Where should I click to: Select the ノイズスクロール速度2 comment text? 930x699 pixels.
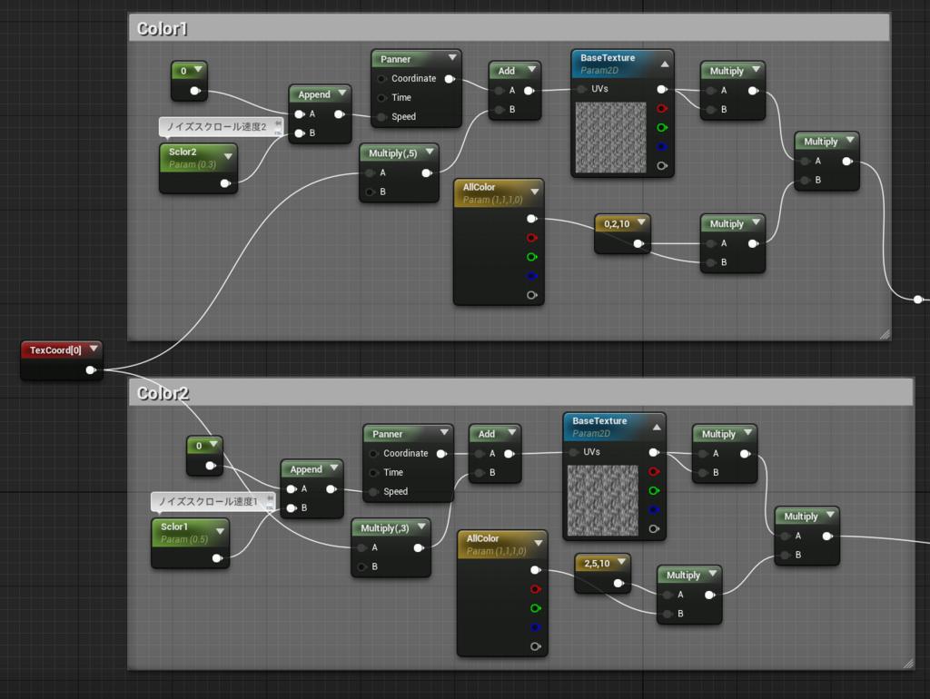pyautogui.click(x=216, y=127)
